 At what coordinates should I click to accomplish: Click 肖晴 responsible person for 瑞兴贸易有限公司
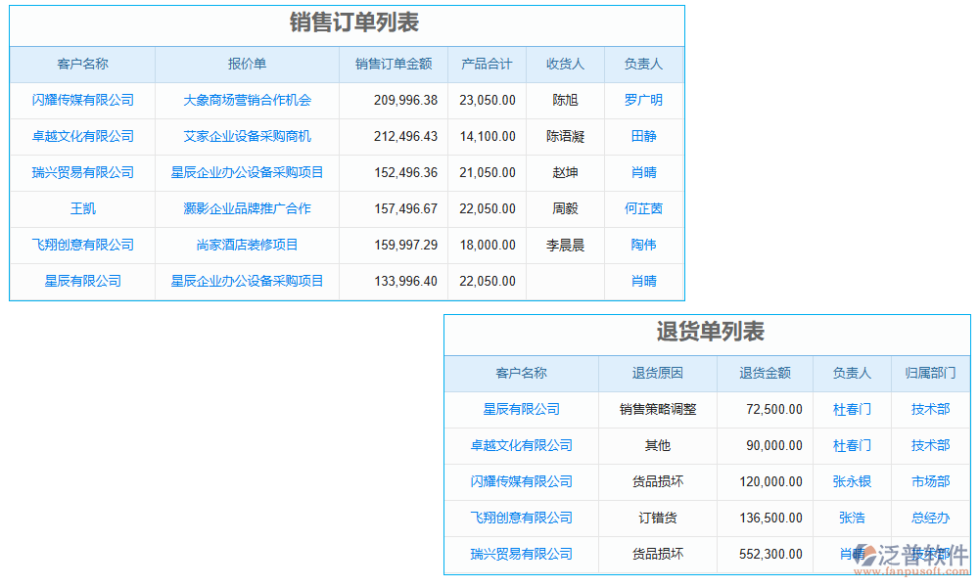click(x=643, y=173)
